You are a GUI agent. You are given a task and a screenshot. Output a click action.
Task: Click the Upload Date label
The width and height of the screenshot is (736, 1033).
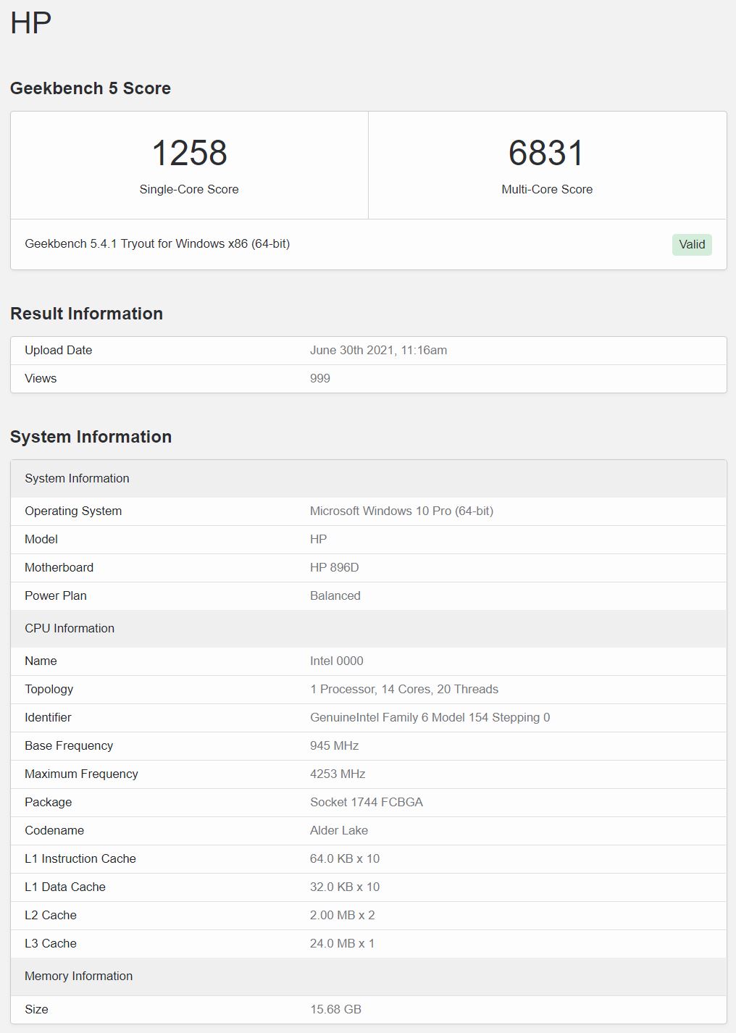tap(58, 350)
